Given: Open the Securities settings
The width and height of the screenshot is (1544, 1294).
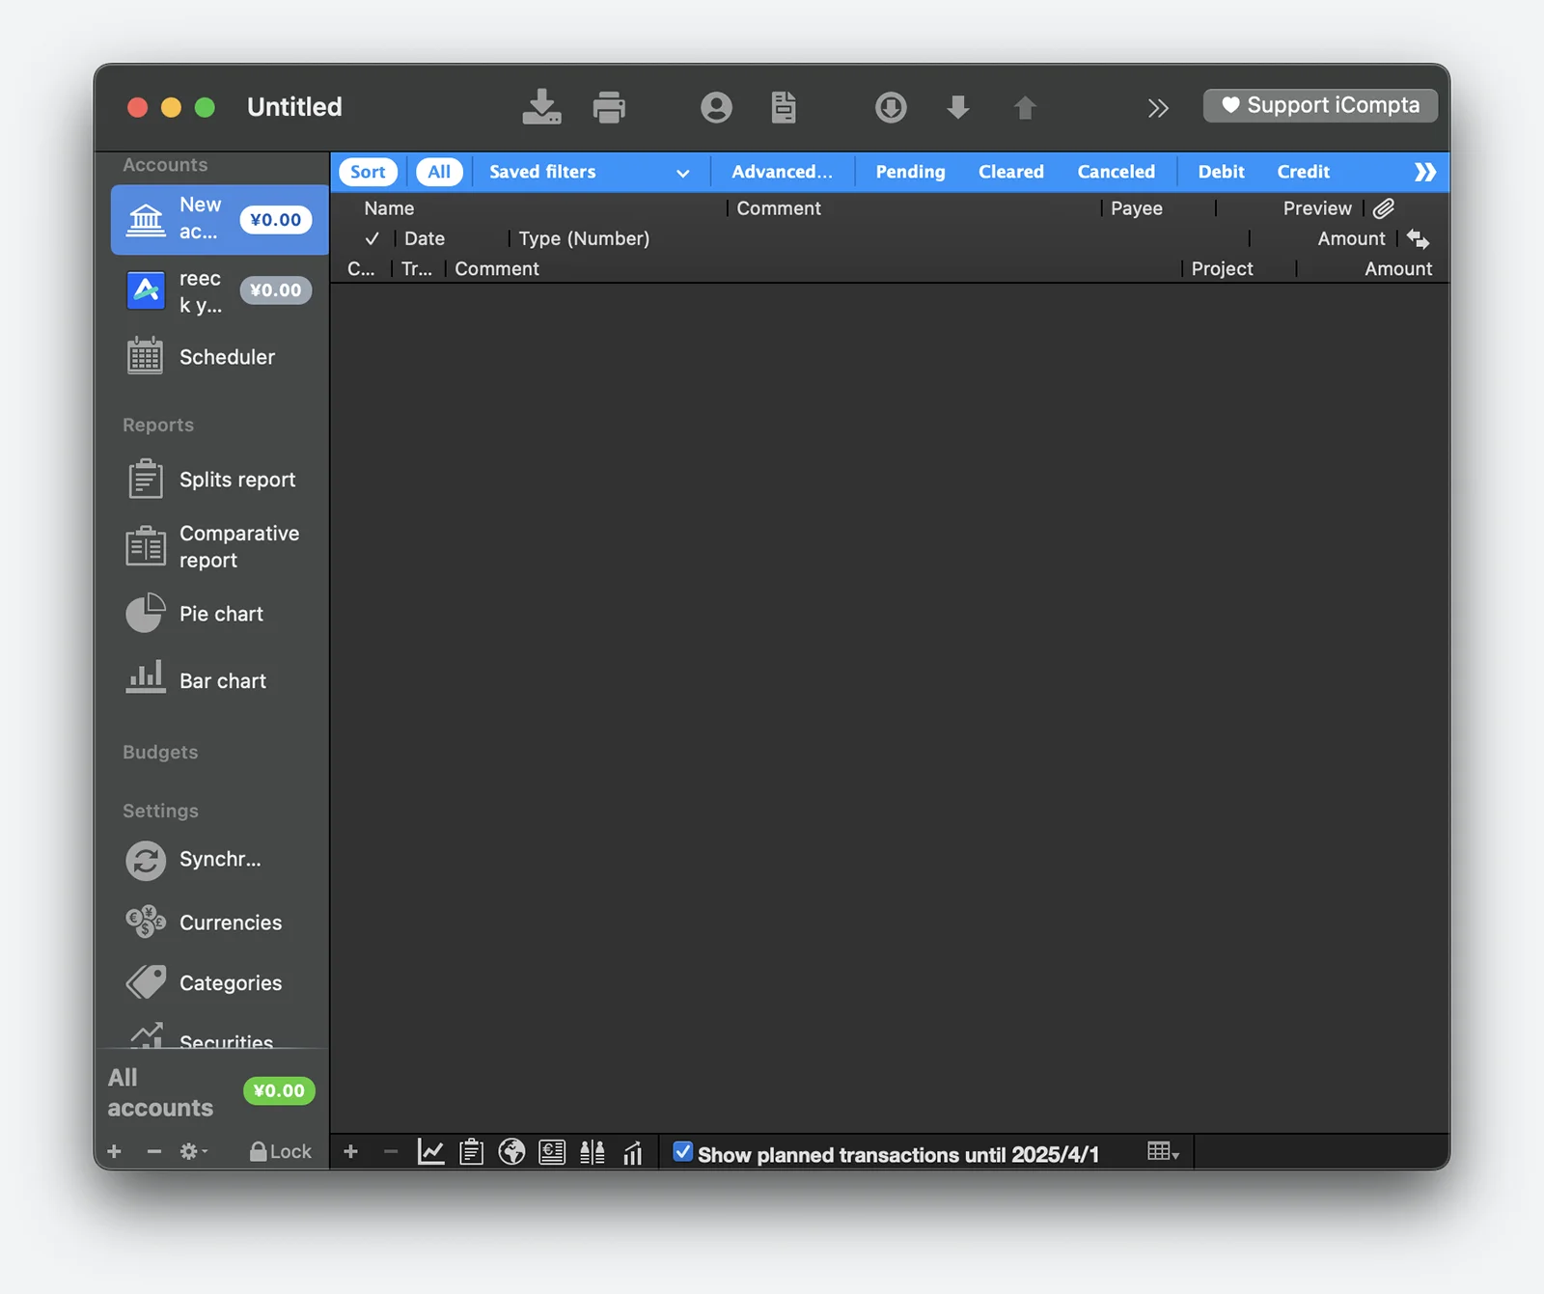Looking at the screenshot, I should [220, 1037].
